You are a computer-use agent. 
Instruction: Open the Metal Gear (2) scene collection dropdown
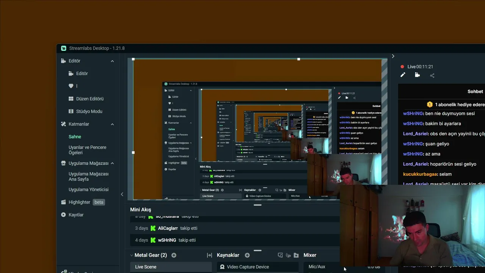pyautogui.click(x=148, y=255)
